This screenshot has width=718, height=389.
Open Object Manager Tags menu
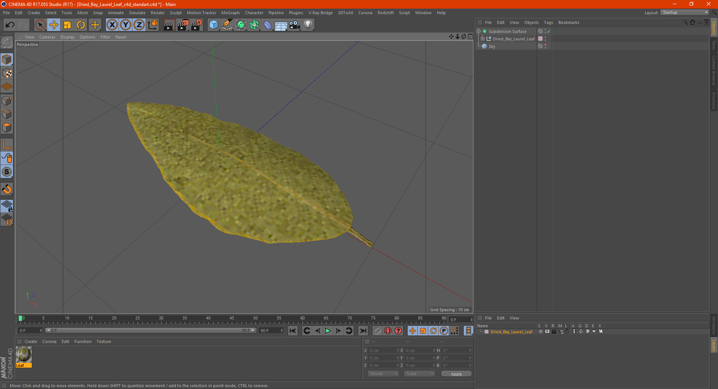coord(548,22)
